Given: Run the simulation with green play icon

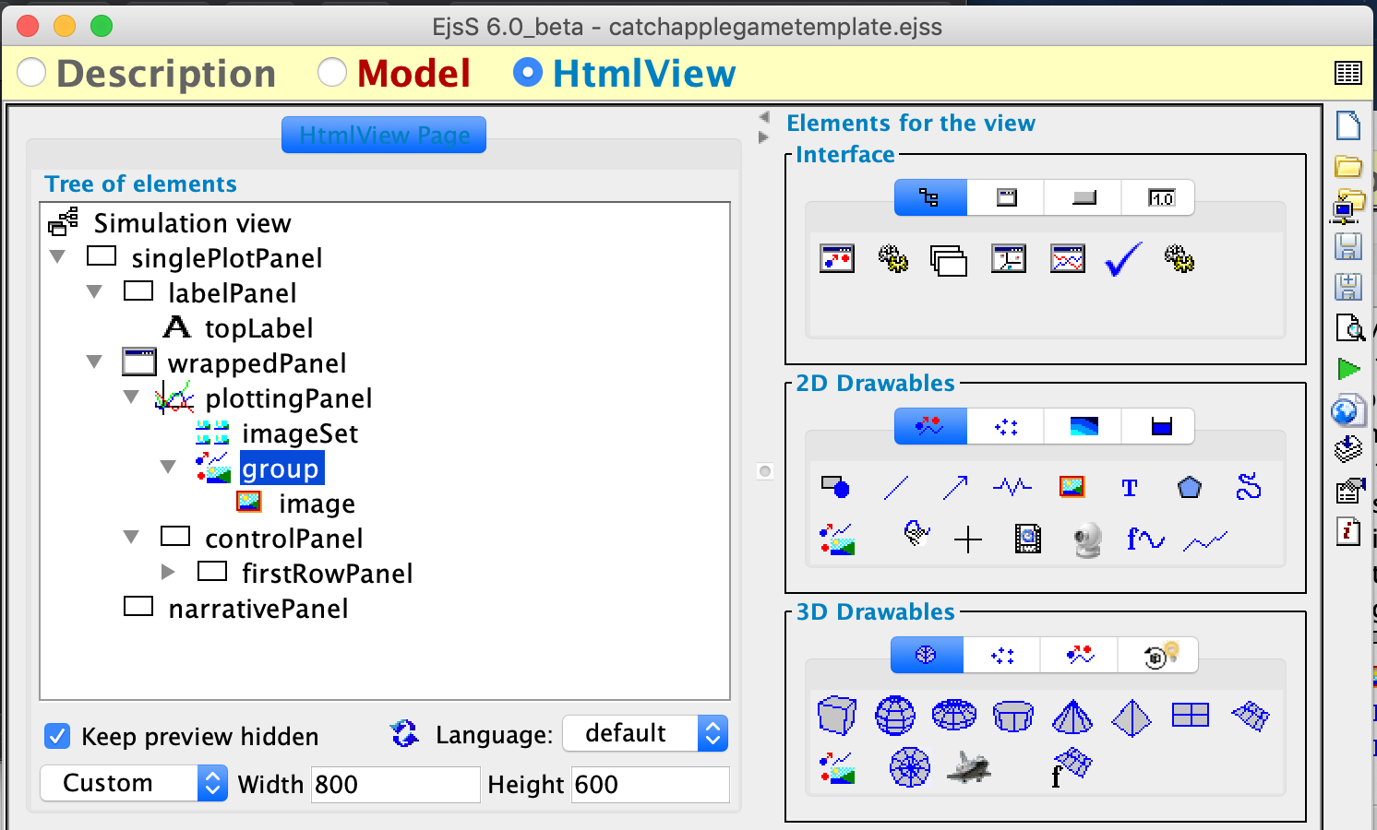Looking at the screenshot, I should 1348,369.
